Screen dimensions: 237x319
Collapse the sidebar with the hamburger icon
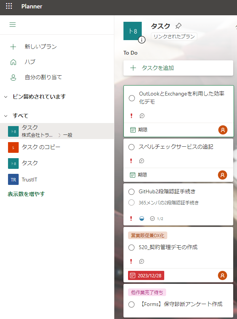(13, 25)
